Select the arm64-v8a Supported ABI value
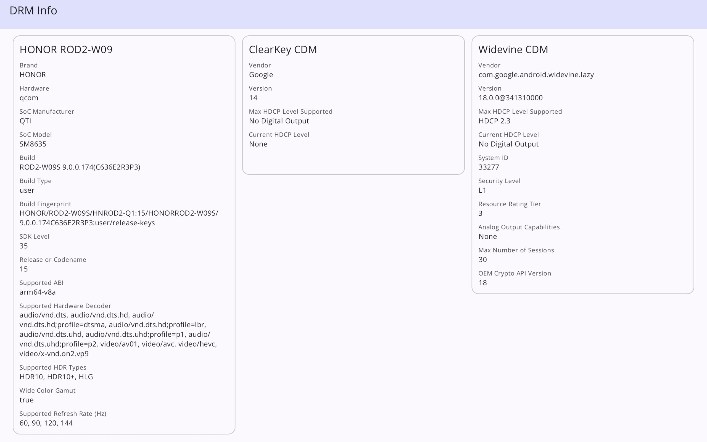The height and width of the screenshot is (442, 707). (x=37, y=292)
